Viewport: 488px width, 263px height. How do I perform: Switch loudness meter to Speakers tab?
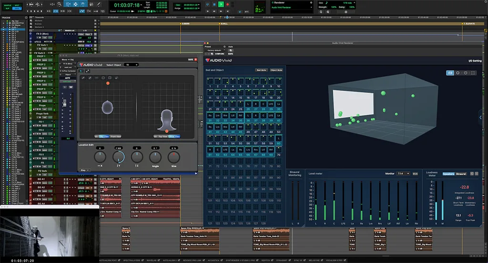(x=448, y=174)
